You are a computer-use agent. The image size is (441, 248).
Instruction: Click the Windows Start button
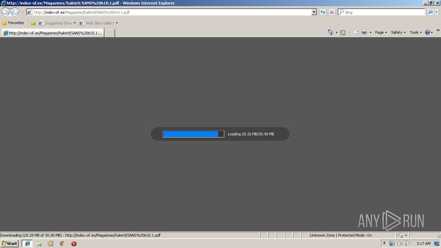pyautogui.click(x=10, y=244)
